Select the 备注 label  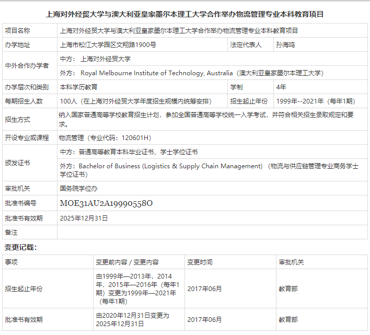(x=11, y=233)
